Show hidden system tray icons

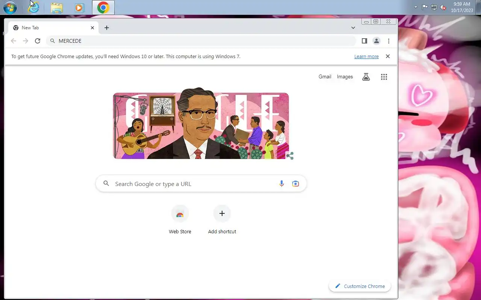(x=416, y=7)
